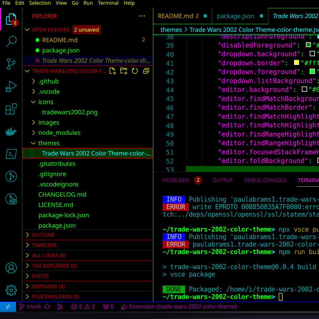Open the editor.background color swatch
The width and height of the screenshot is (319, 319).
pyautogui.click(x=304, y=89)
